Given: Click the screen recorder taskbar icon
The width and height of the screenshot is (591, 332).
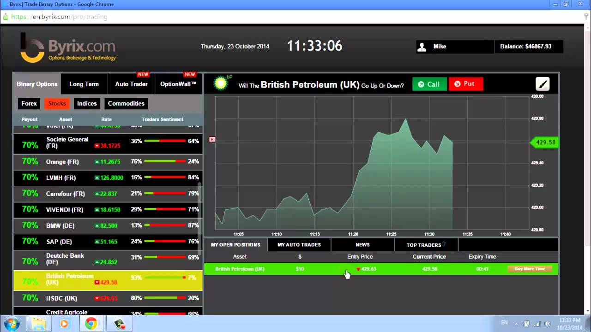Looking at the screenshot, I should (118, 324).
